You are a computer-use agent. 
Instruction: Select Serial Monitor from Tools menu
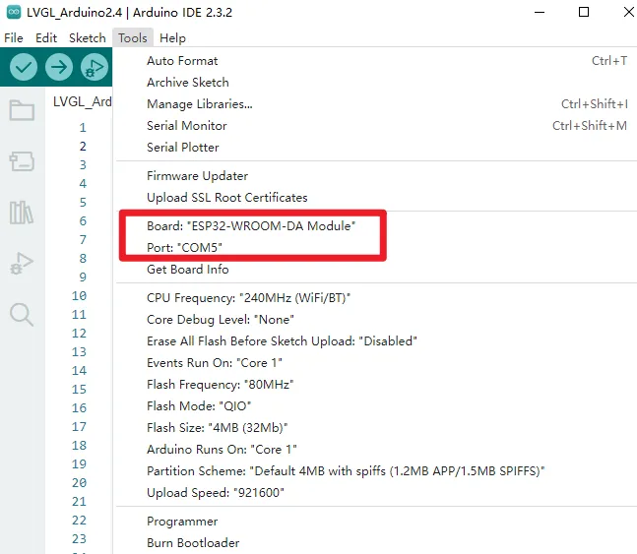point(187,126)
